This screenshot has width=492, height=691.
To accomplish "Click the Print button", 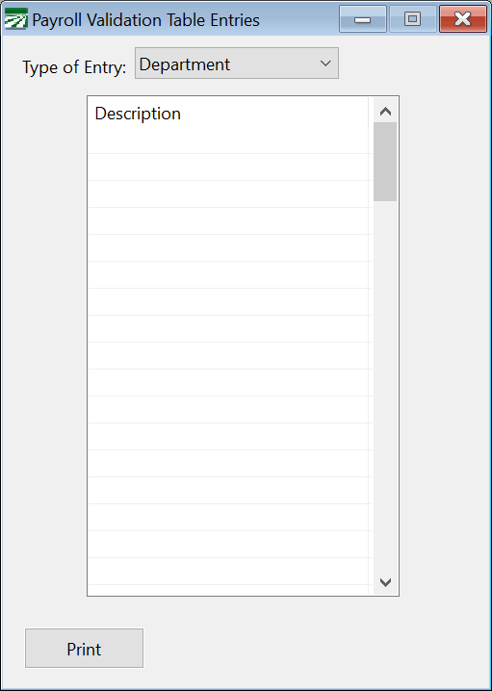I will (84, 649).
